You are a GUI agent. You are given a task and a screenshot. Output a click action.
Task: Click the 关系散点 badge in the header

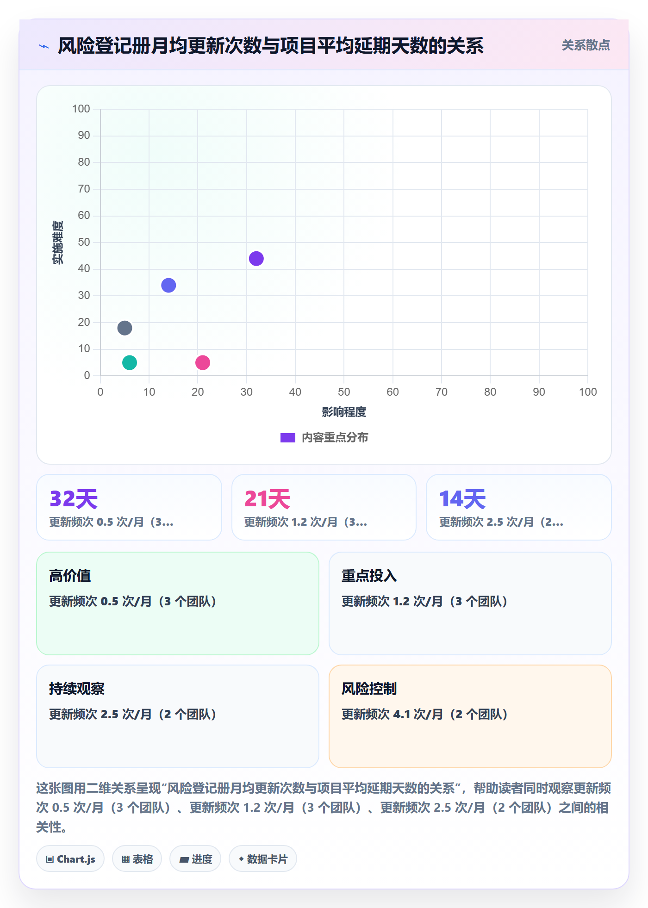[x=586, y=45]
